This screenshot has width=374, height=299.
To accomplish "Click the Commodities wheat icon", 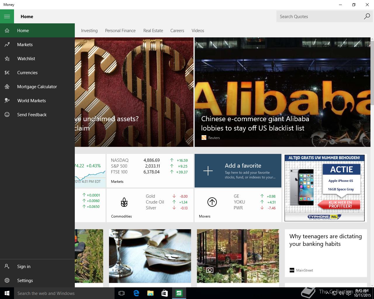I will point(124,202).
